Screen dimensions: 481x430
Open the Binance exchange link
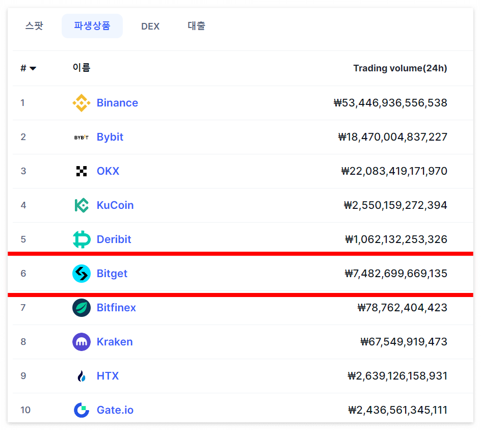pyautogui.click(x=117, y=103)
